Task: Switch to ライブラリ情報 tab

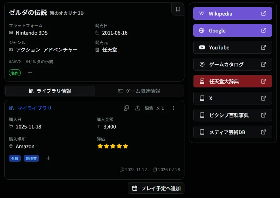Action: (x=50, y=91)
